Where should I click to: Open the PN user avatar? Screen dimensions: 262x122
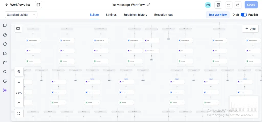pos(208,5)
